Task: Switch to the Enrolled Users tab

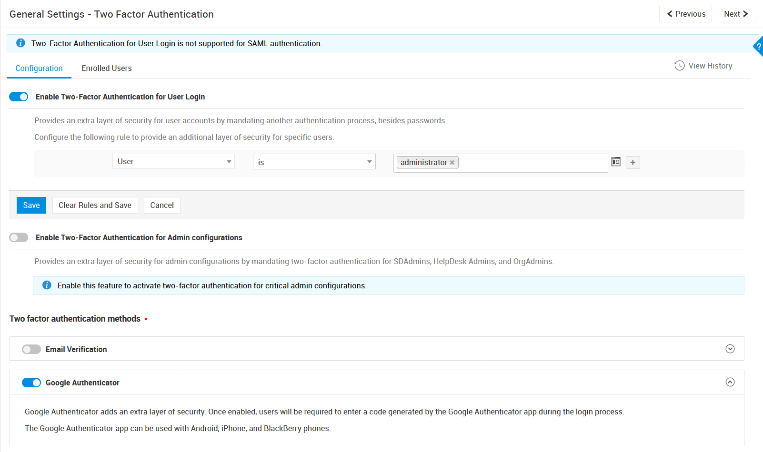Action: click(107, 68)
